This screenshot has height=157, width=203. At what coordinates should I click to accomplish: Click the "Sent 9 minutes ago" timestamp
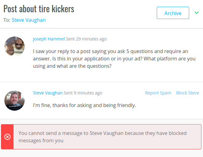83,93
